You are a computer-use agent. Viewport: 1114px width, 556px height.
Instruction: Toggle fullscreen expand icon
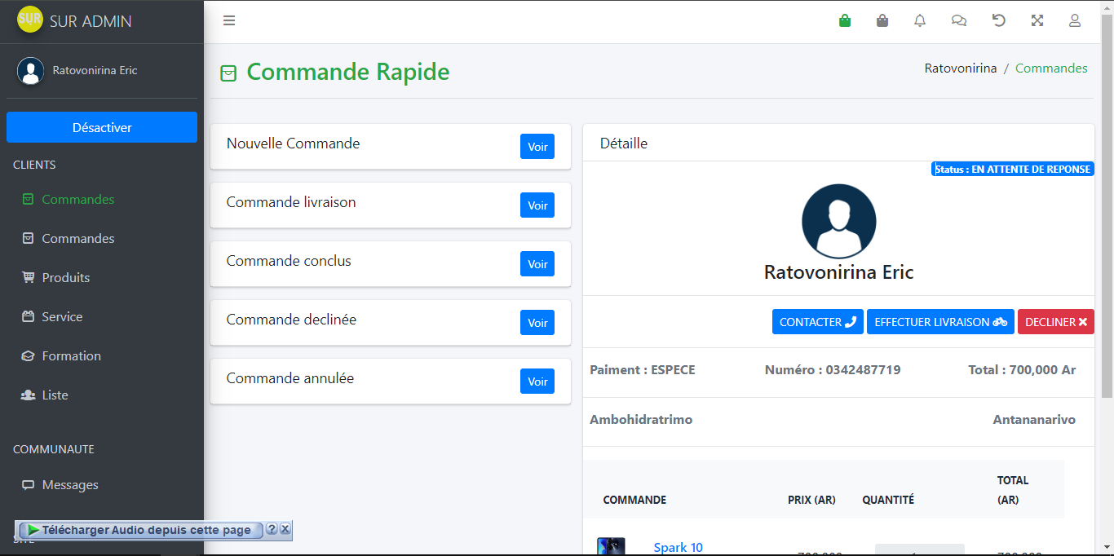pos(1037,20)
